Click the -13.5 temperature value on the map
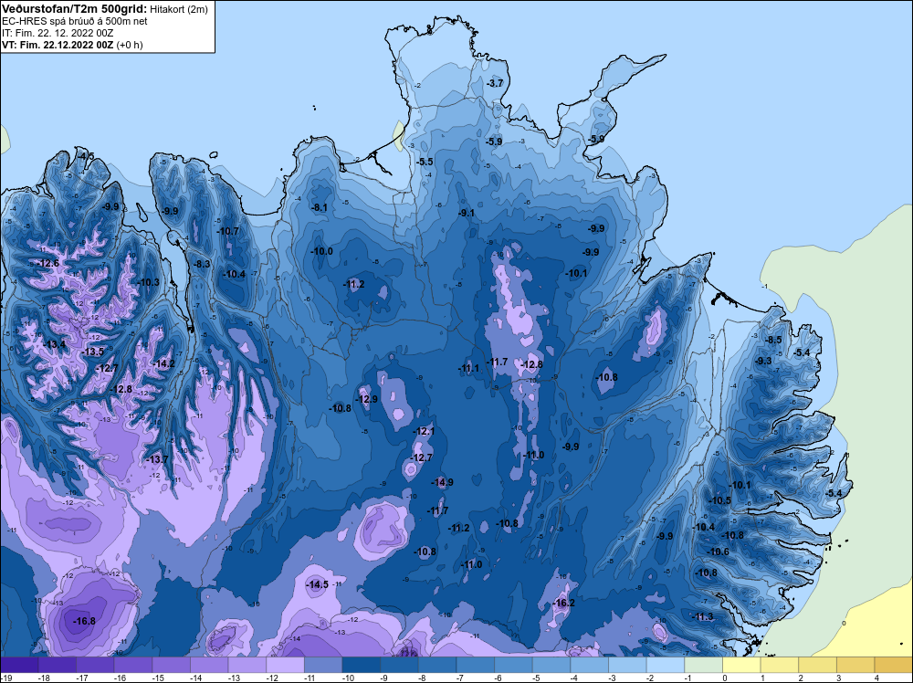Image resolution: width=913 pixels, height=683 pixels. (92, 352)
